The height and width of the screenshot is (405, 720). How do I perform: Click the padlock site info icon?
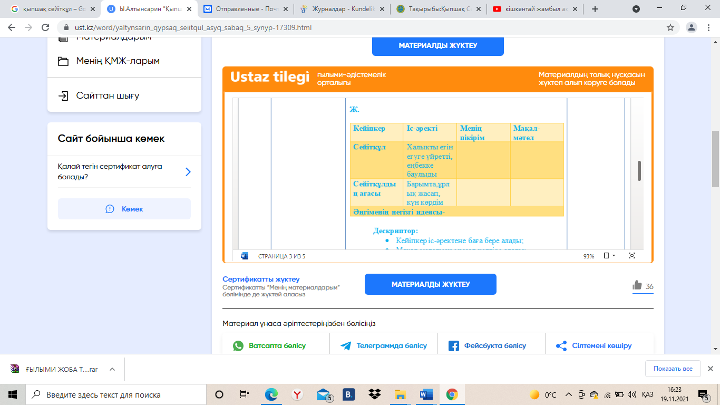click(x=66, y=27)
